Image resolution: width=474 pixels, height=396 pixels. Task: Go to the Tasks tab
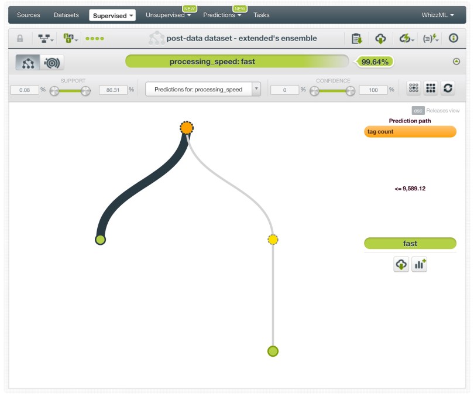tap(262, 15)
